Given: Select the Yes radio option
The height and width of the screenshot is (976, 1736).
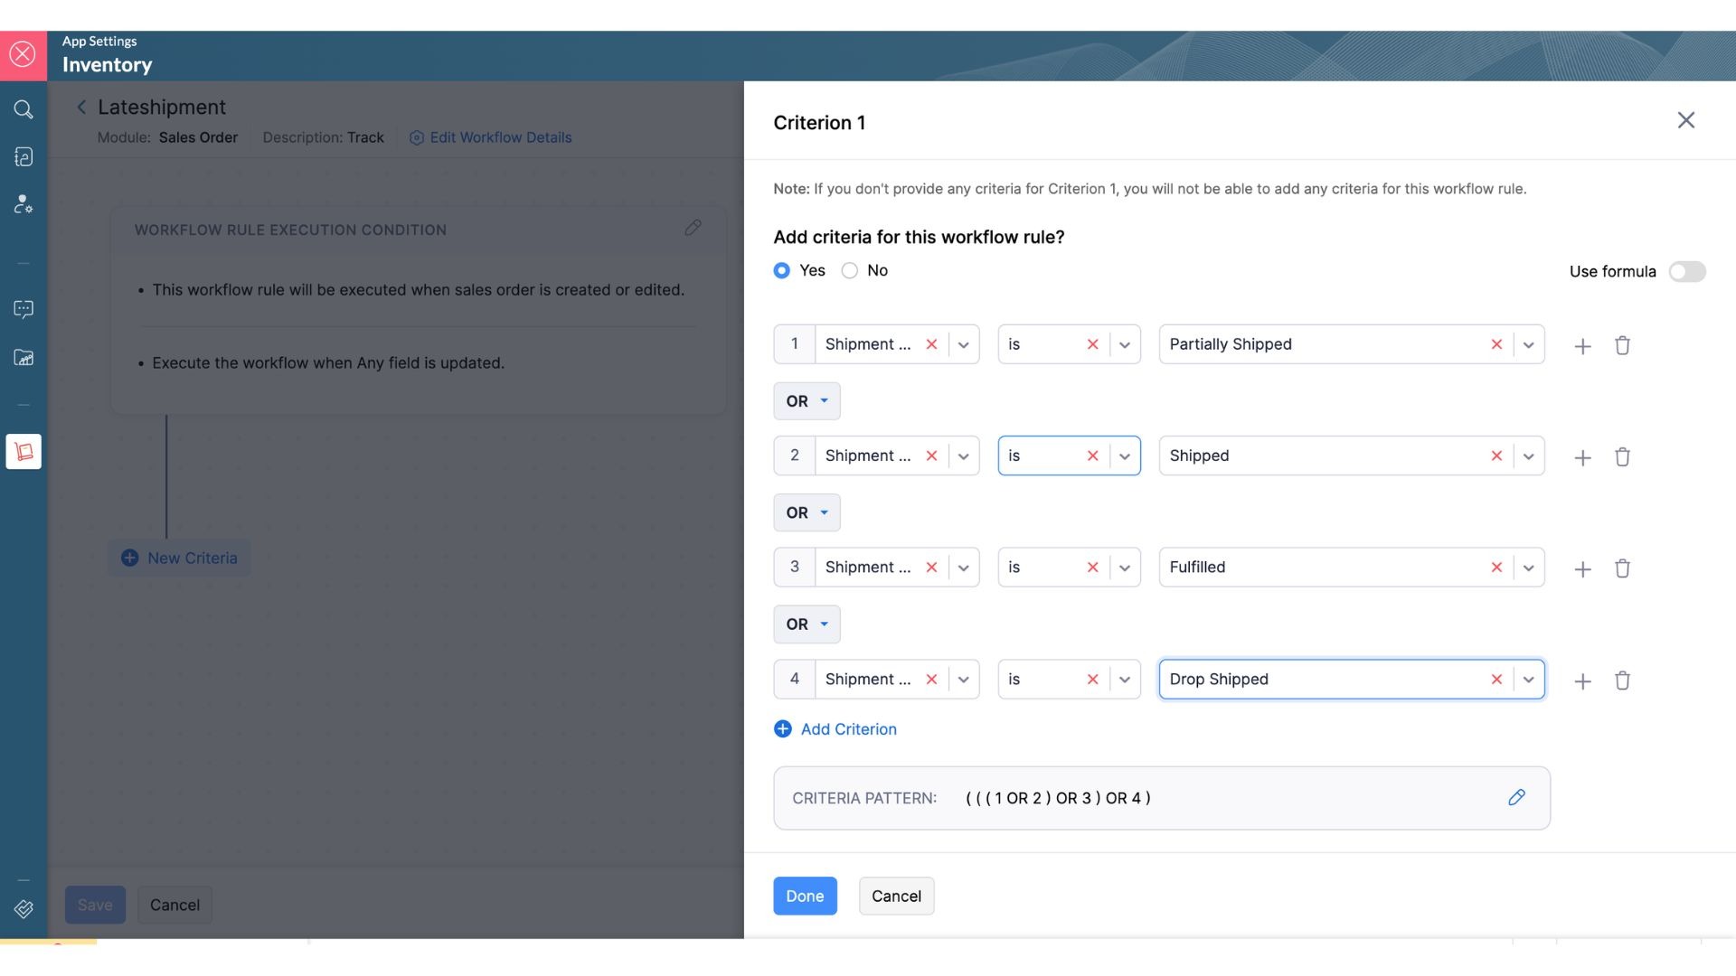Looking at the screenshot, I should [782, 270].
